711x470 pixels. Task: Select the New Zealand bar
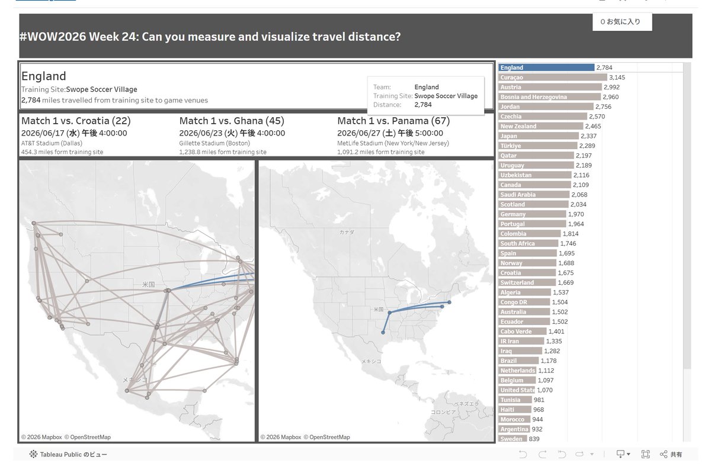click(x=541, y=126)
